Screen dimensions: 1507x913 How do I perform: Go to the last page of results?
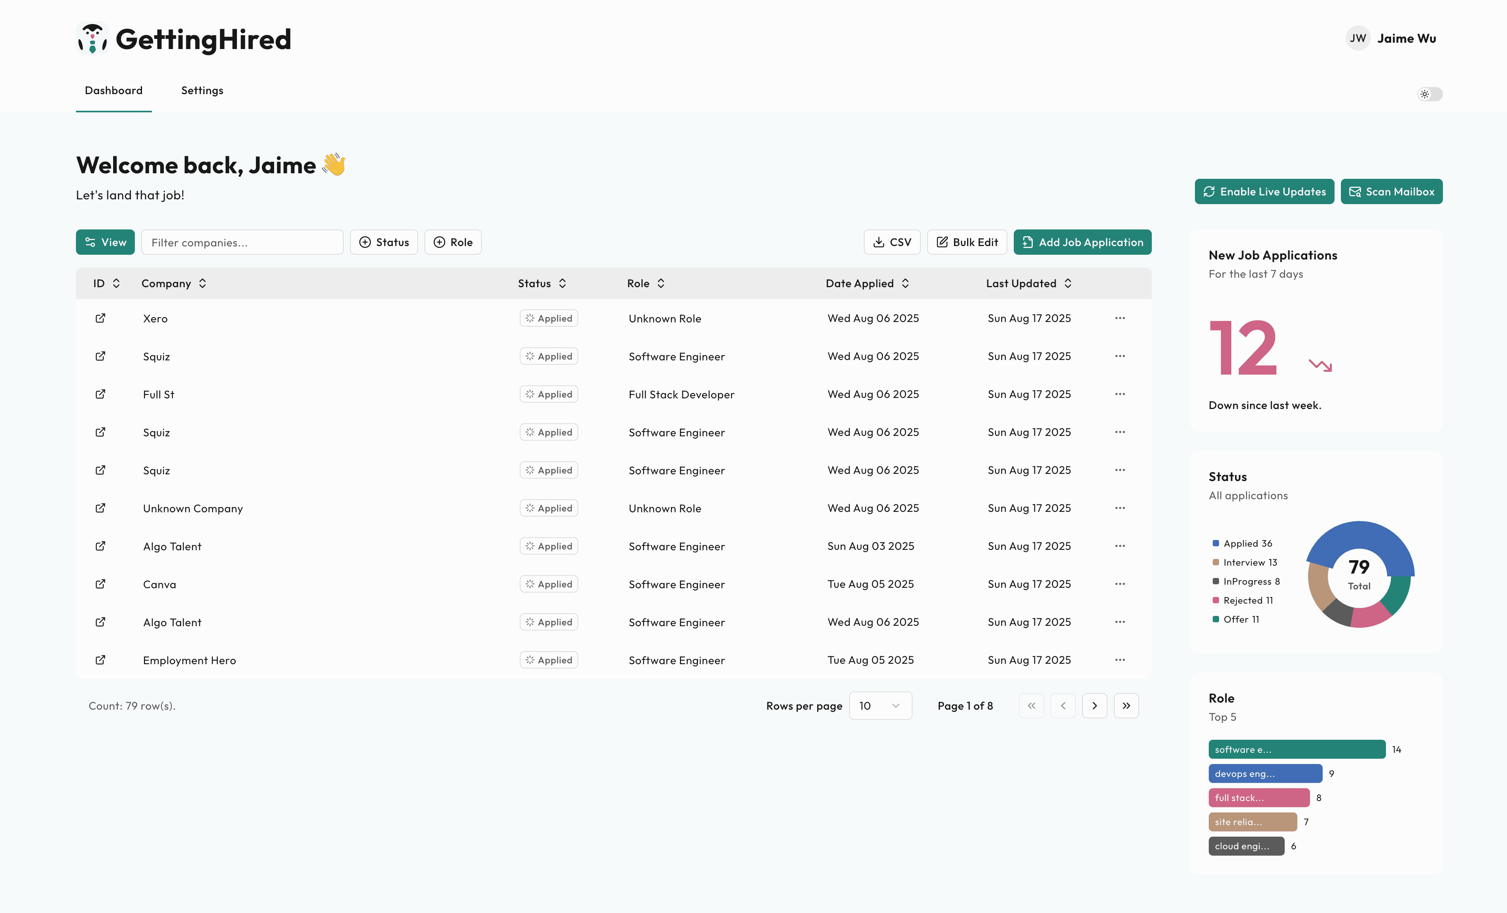[1126, 706]
